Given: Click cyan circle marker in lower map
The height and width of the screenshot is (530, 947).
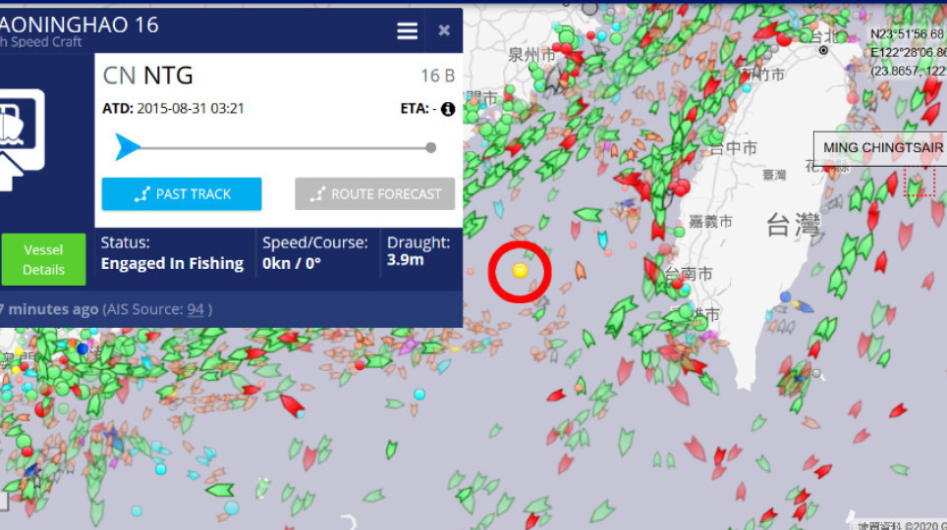Looking at the screenshot, I should pos(419,395).
